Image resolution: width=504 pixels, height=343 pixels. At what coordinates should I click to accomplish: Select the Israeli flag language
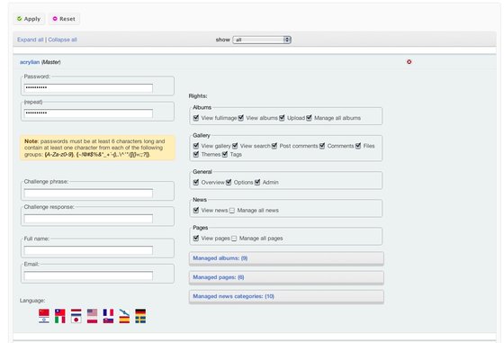[x=44, y=320]
